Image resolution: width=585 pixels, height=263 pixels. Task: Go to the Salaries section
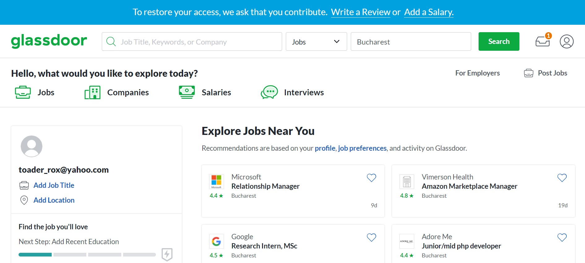(216, 92)
